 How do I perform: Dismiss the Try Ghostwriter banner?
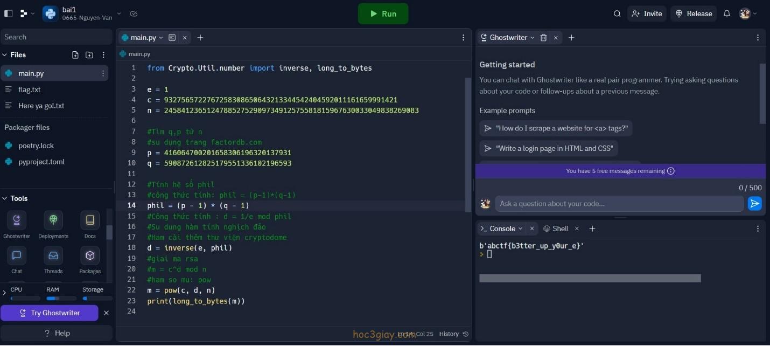[106, 313]
